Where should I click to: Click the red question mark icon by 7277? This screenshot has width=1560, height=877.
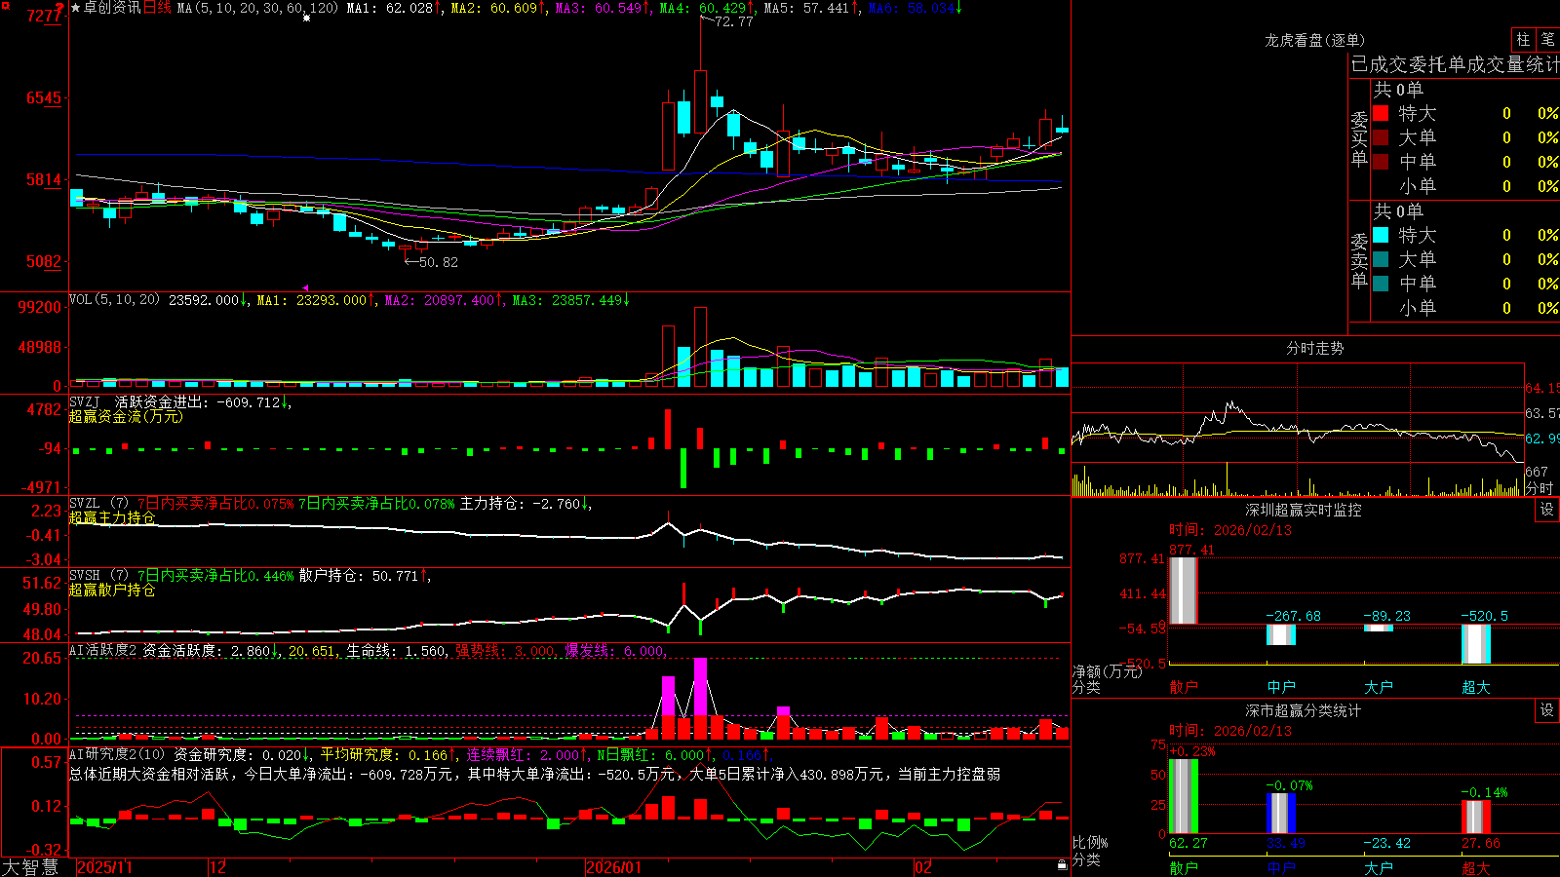tap(61, 10)
